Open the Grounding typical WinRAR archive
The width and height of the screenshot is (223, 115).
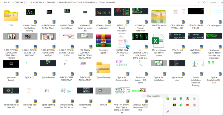(x=103, y=41)
